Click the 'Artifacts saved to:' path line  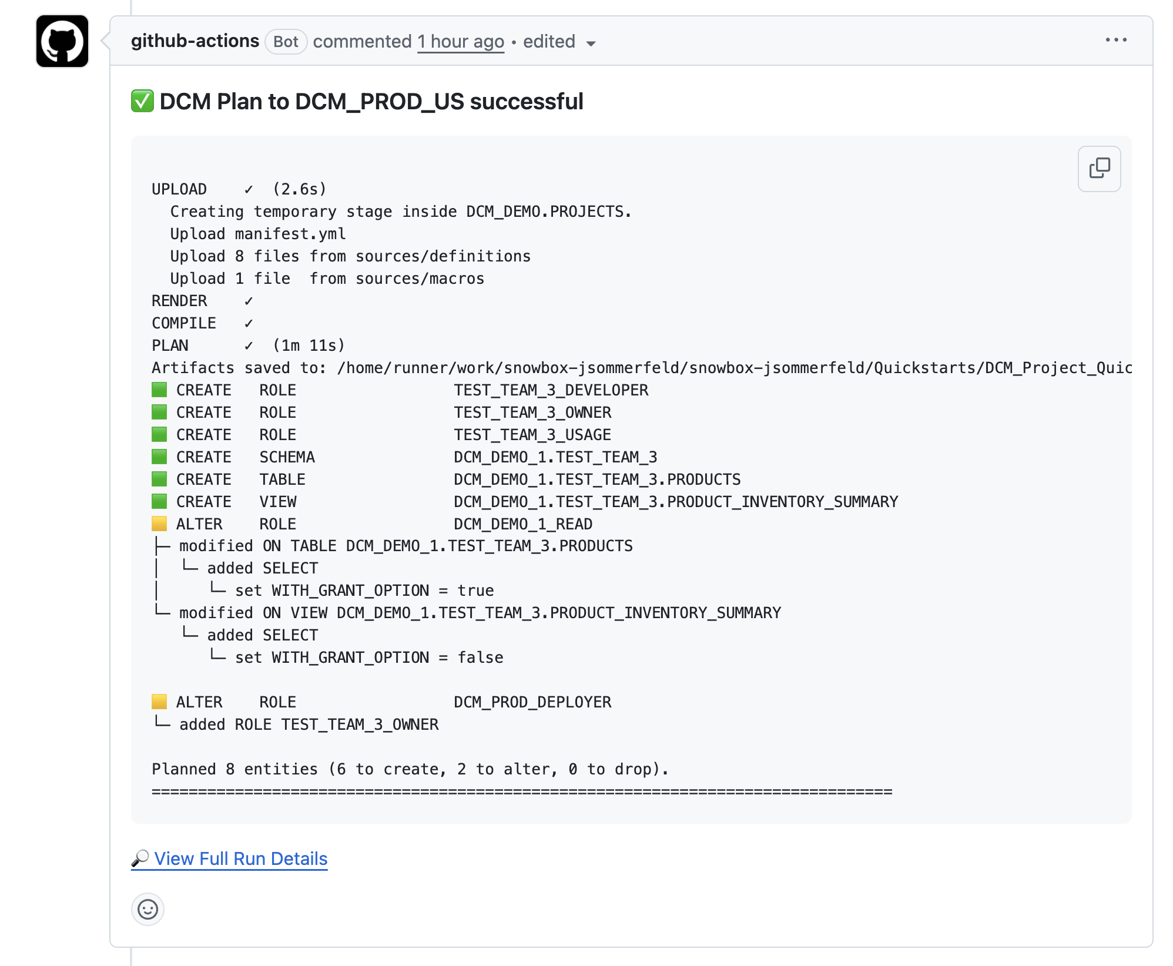tap(642, 368)
